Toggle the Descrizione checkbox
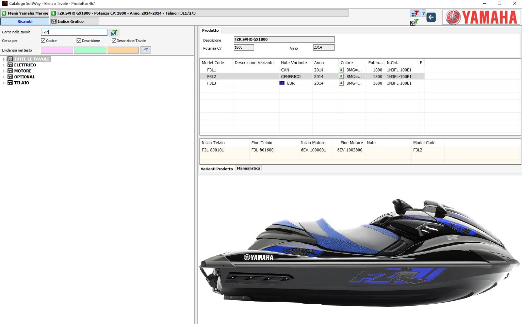 click(x=79, y=40)
